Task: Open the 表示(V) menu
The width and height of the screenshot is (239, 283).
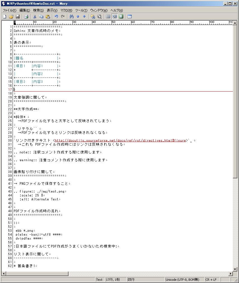Action: [x=52, y=10]
